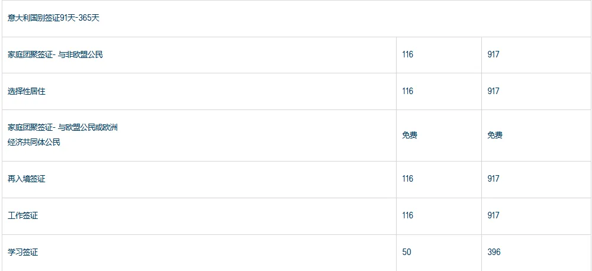Click 116 value in 选择性居住 row

(x=407, y=91)
